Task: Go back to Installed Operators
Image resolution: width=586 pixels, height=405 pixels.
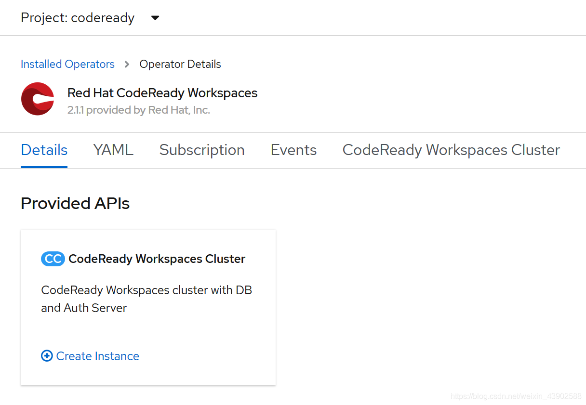Action: [x=67, y=64]
